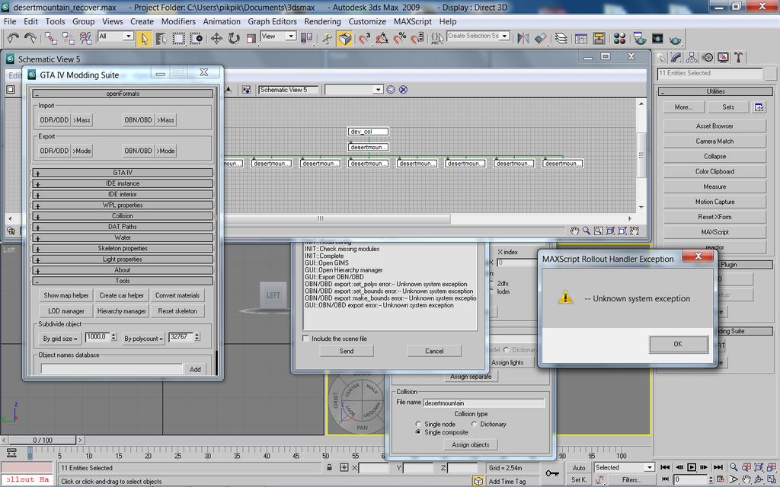Select Single composite collision type
The height and width of the screenshot is (487, 780).
click(418, 432)
